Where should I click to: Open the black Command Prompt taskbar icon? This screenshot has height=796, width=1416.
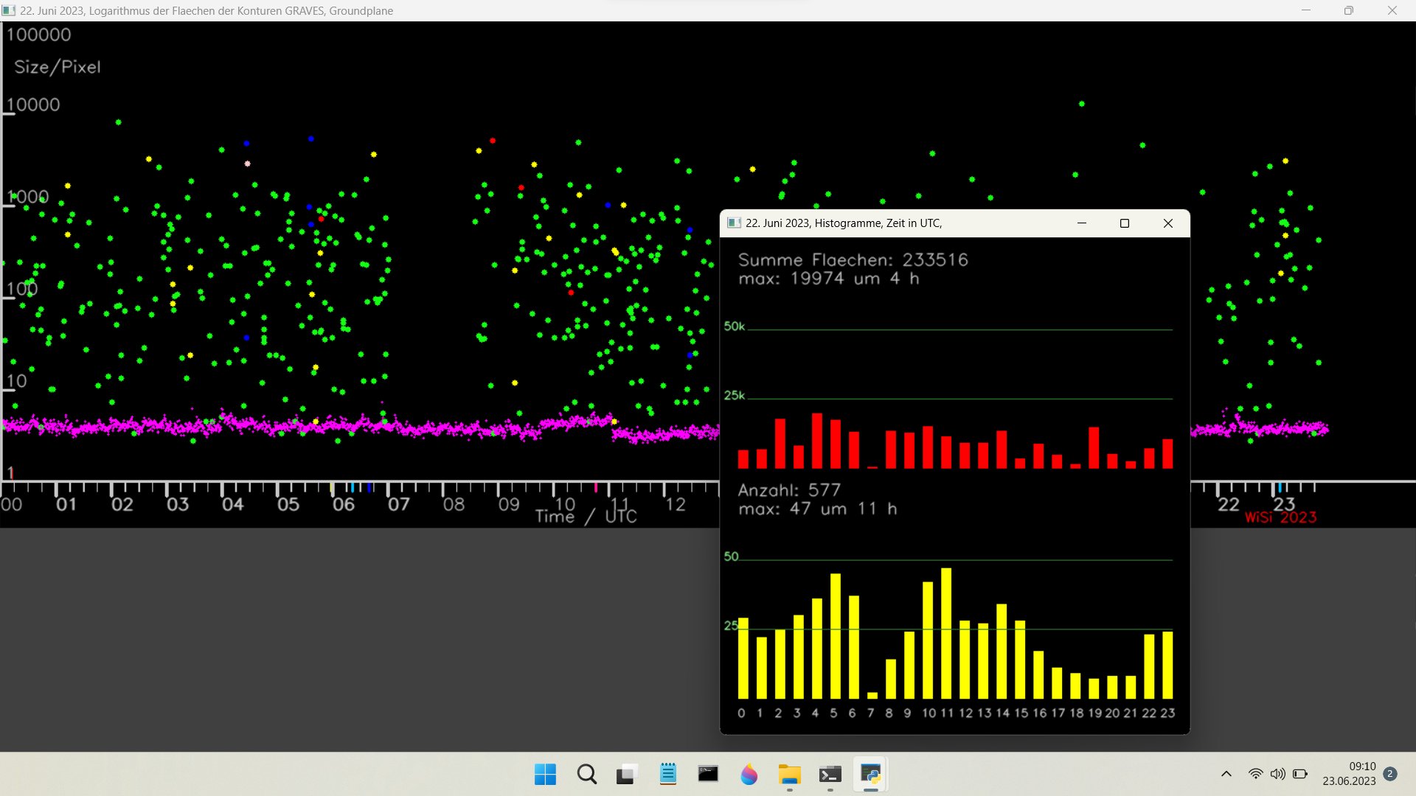pos(708,775)
